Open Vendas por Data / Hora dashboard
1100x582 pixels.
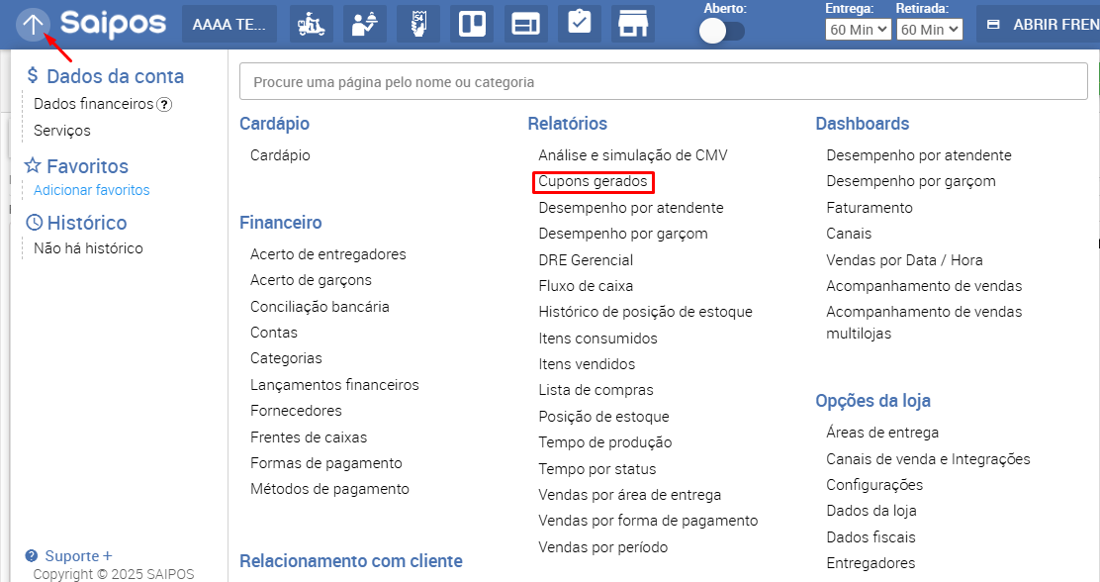[x=904, y=260]
